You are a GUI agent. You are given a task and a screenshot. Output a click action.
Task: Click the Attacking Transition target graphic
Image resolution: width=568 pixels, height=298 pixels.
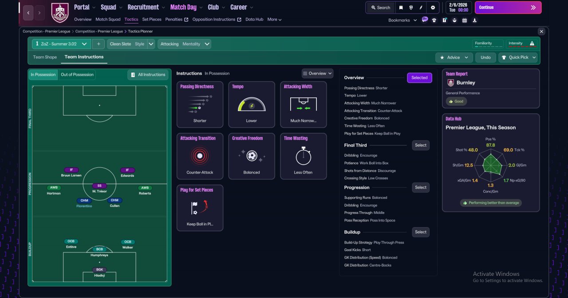[x=200, y=156]
